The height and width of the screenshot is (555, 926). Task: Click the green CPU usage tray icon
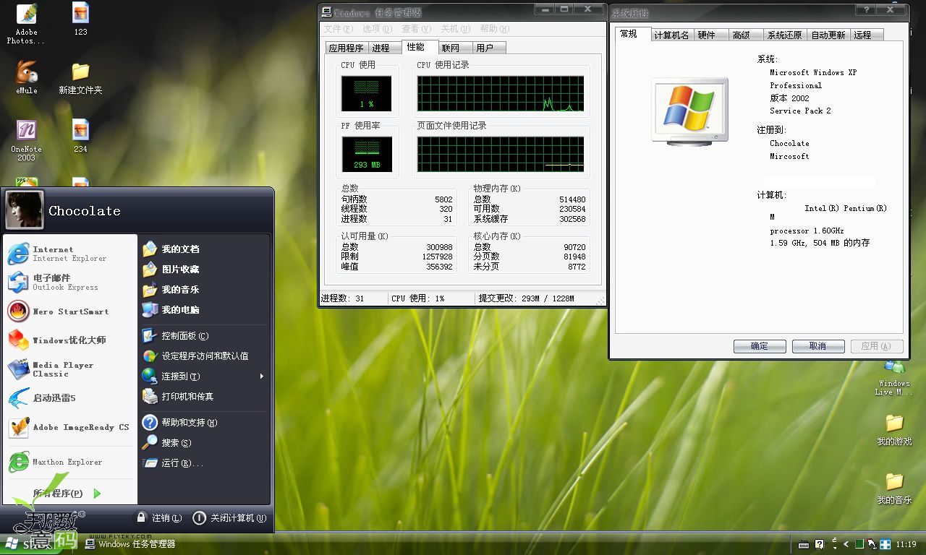(859, 544)
